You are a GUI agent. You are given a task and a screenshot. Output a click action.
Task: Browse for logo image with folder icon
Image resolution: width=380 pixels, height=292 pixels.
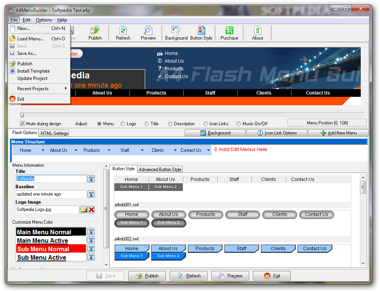click(84, 209)
